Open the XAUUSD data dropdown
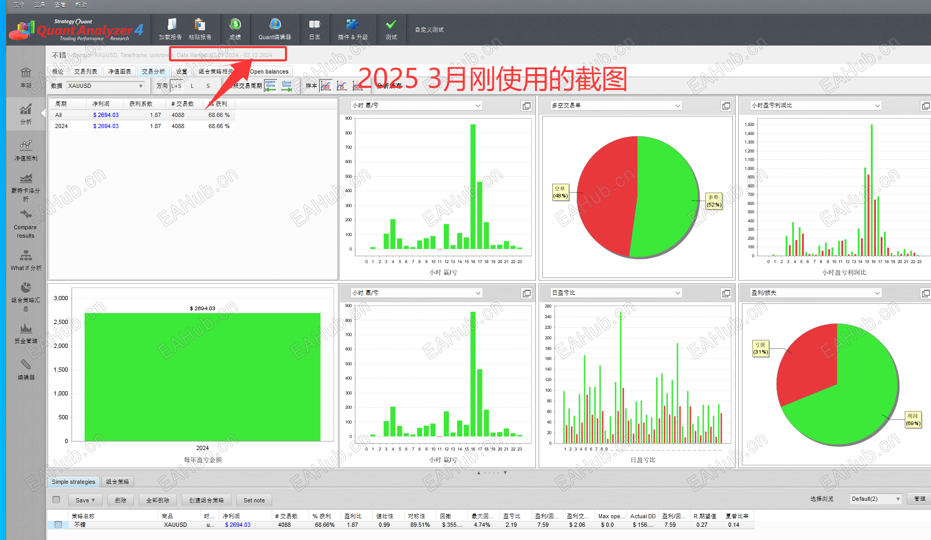 pos(105,86)
